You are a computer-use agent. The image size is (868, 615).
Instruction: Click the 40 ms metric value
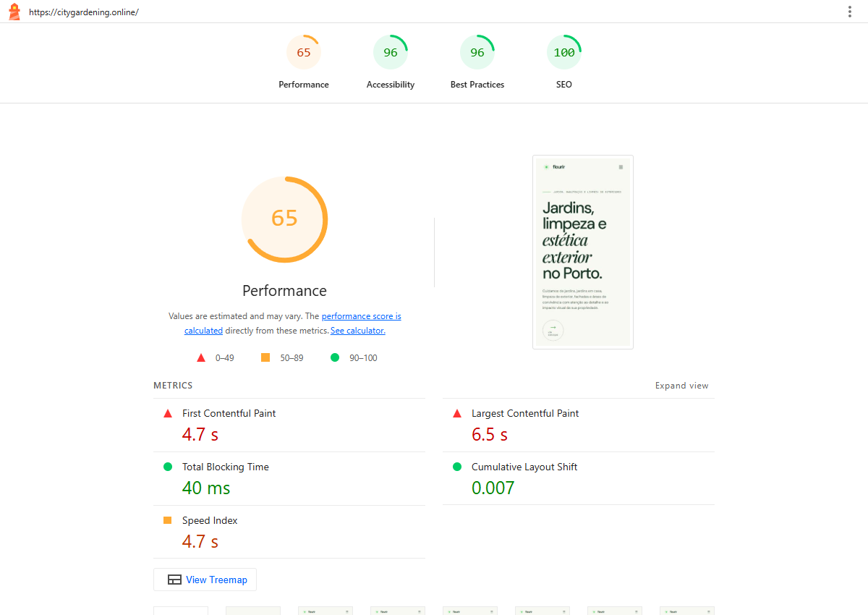tap(206, 488)
